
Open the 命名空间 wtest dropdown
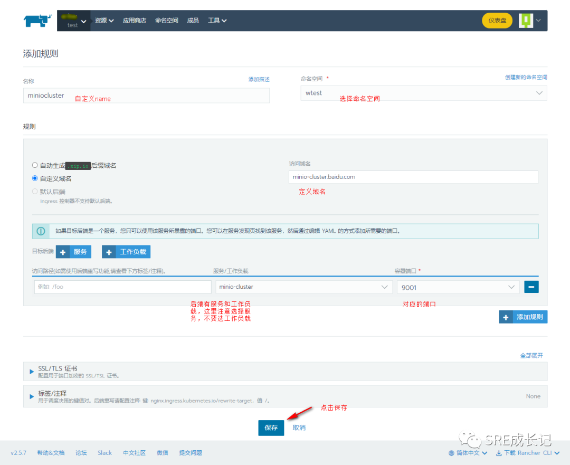pyautogui.click(x=423, y=93)
